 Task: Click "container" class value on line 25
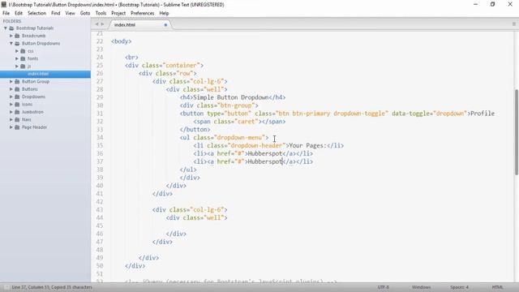[x=182, y=65]
